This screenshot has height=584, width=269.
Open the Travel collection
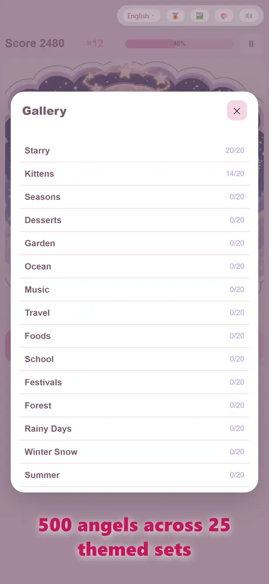coord(134,313)
